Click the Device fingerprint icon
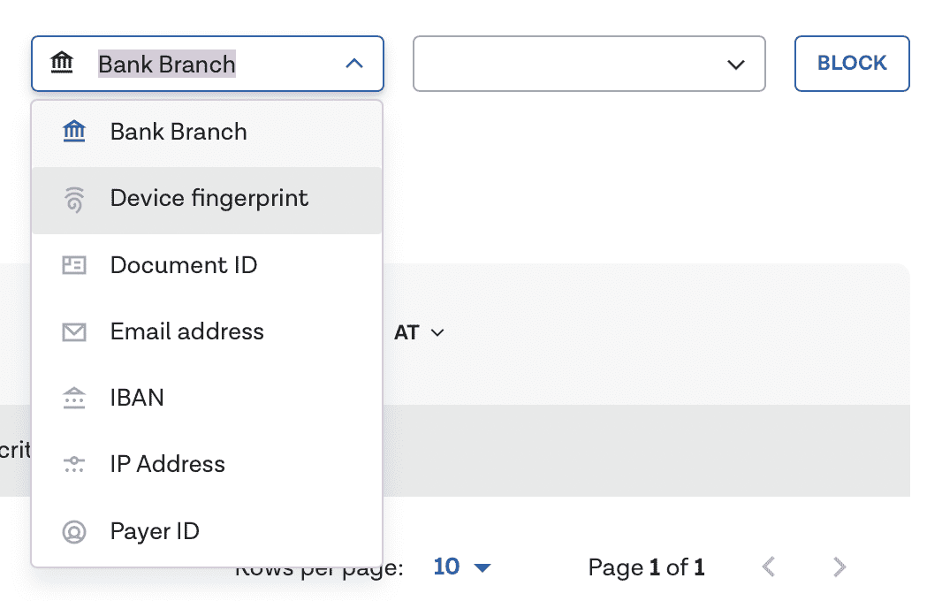Viewport: 942px width, 601px height. [x=74, y=200]
